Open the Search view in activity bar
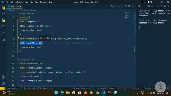 tap(3, 14)
